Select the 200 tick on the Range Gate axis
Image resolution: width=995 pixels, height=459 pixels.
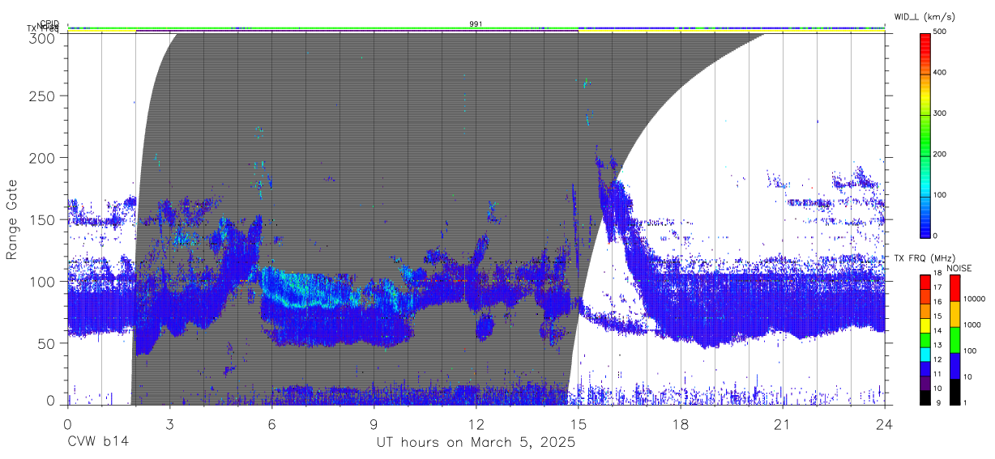tap(43, 157)
